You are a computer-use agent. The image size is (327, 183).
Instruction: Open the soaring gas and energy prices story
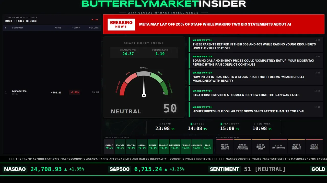click(256, 60)
